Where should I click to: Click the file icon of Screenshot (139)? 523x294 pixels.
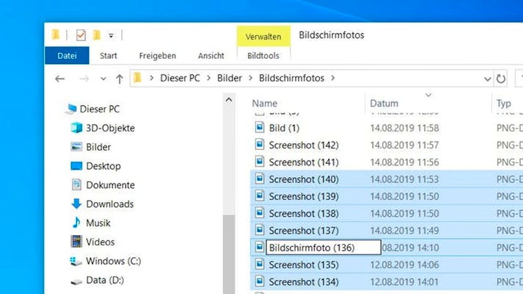point(260,196)
